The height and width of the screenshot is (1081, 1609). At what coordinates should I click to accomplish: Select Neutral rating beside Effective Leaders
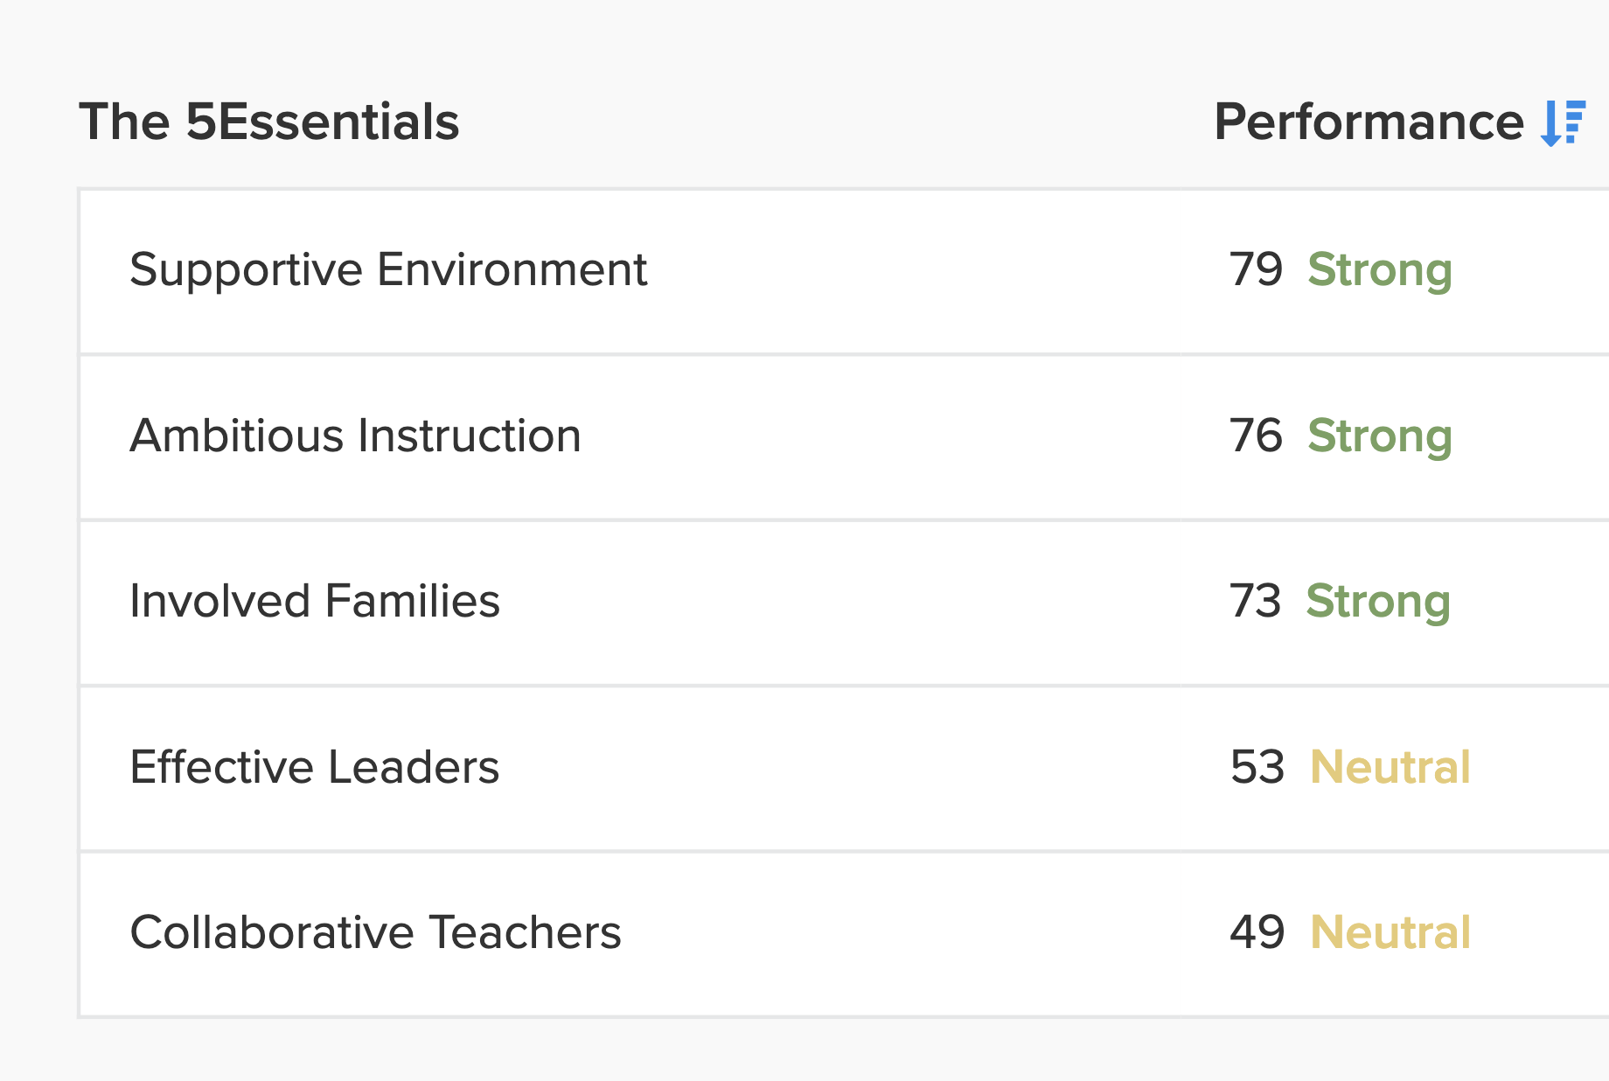point(1390,767)
